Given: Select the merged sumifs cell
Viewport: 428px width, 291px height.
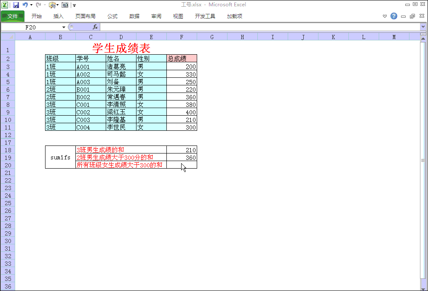Looking at the screenshot, I should point(60,157).
